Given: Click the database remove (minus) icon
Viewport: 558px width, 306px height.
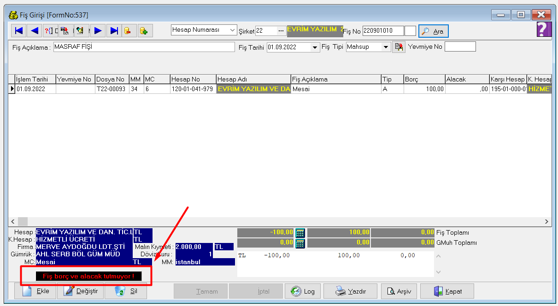Looking at the screenshot, I should click(129, 31).
